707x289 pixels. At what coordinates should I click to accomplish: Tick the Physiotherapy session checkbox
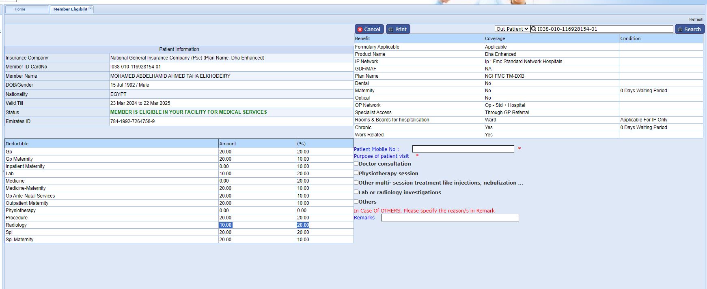click(356, 173)
